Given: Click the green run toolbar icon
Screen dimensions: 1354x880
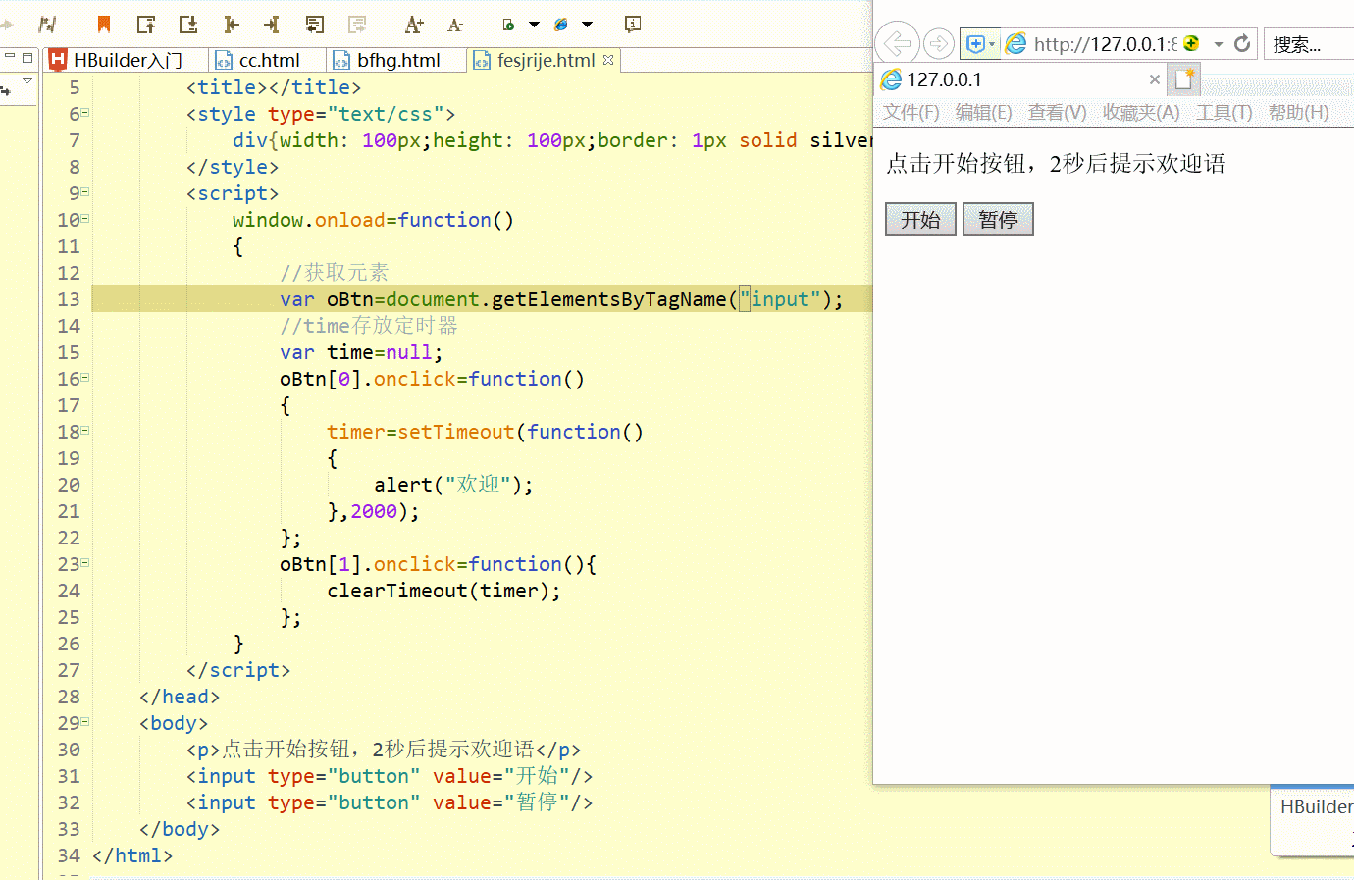Looking at the screenshot, I should pyautogui.click(x=508, y=25).
